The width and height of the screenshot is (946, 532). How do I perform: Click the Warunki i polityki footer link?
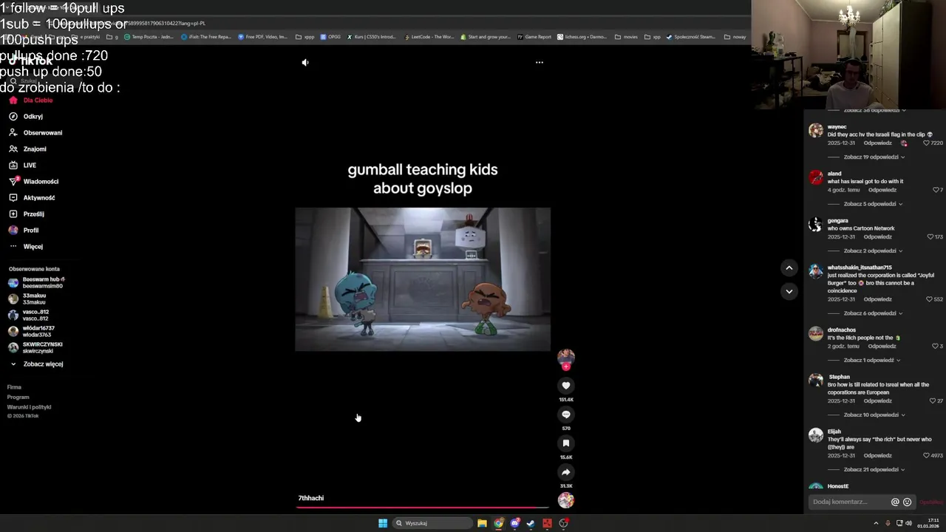click(29, 407)
